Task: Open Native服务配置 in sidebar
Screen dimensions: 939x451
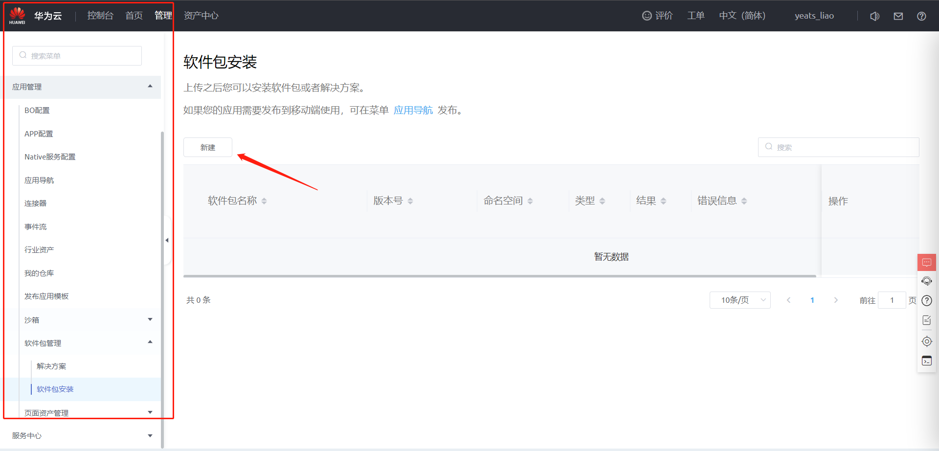Action: (x=50, y=157)
